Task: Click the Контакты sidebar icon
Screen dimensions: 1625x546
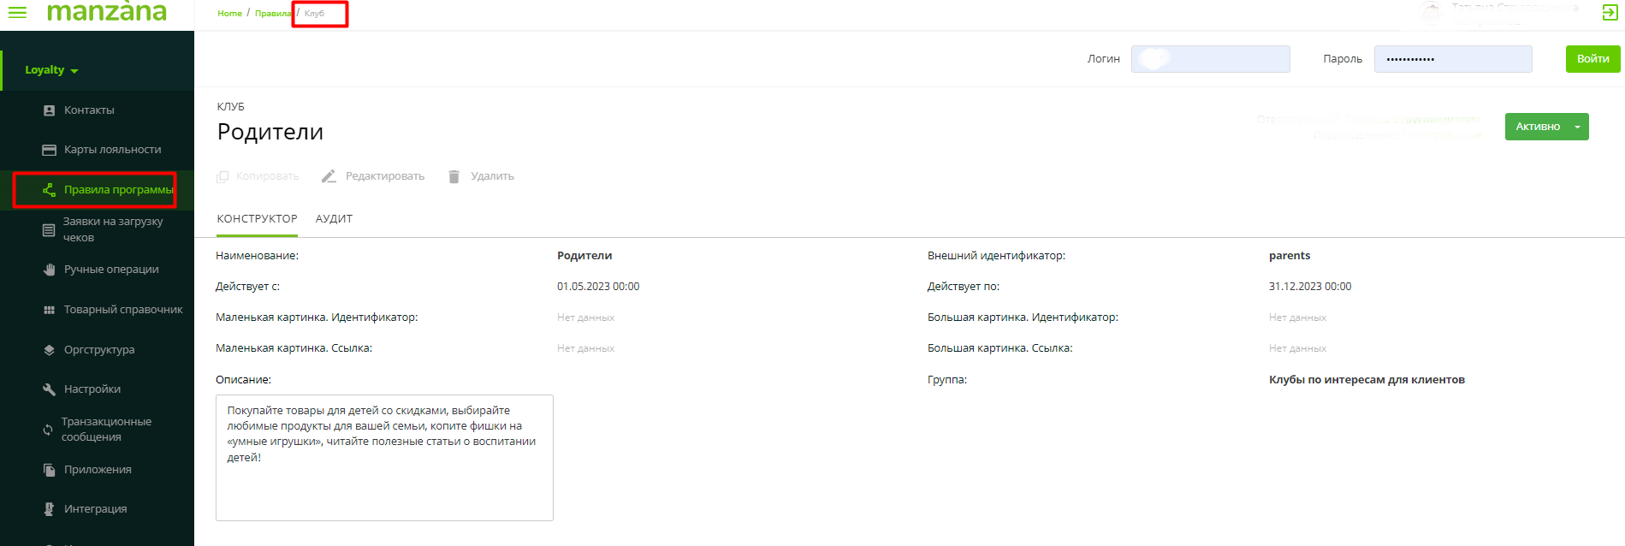Action: pyautogui.click(x=49, y=110)
